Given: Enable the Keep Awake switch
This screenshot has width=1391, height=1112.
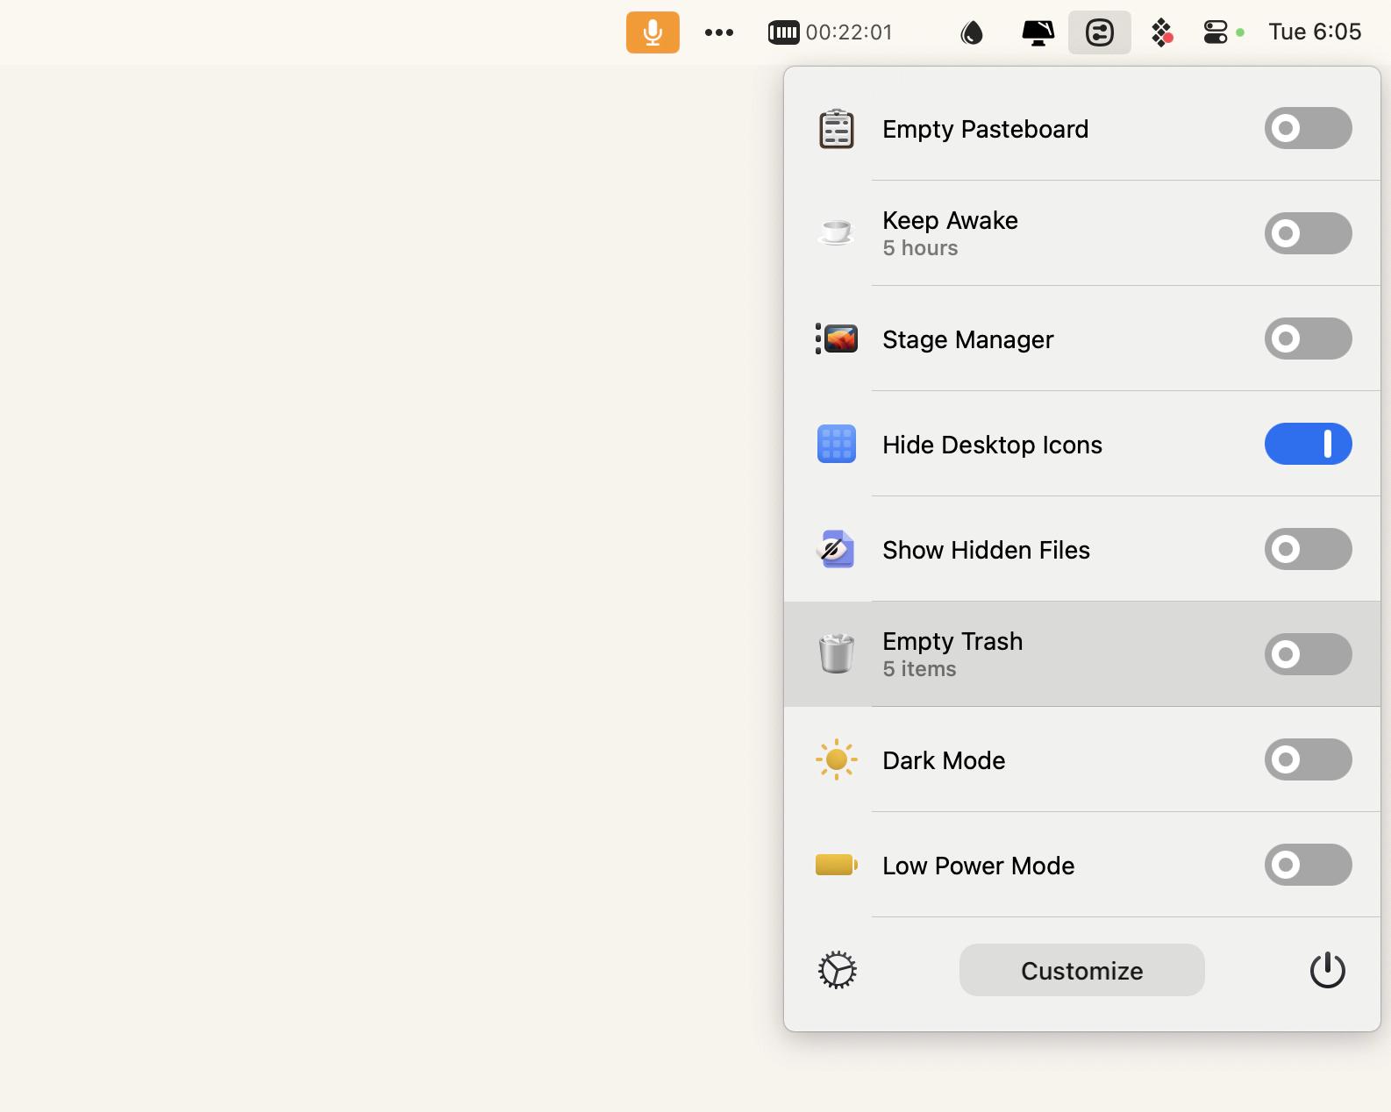Looking at the screenshot, I should 1308,233.
